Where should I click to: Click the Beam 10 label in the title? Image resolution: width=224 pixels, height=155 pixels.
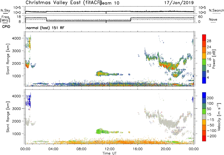(x=109, y=3)
